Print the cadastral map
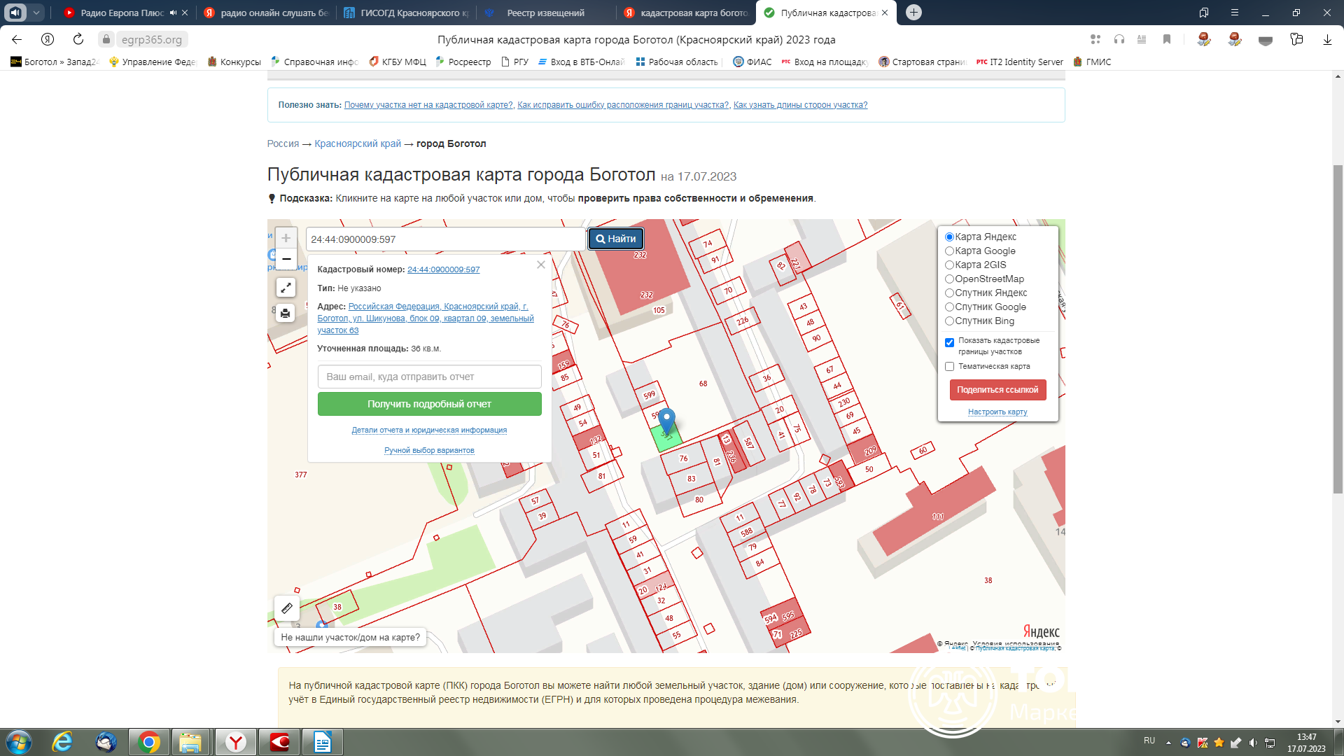The height and width of the screenshot is (756, 1344). click(286, 313)
